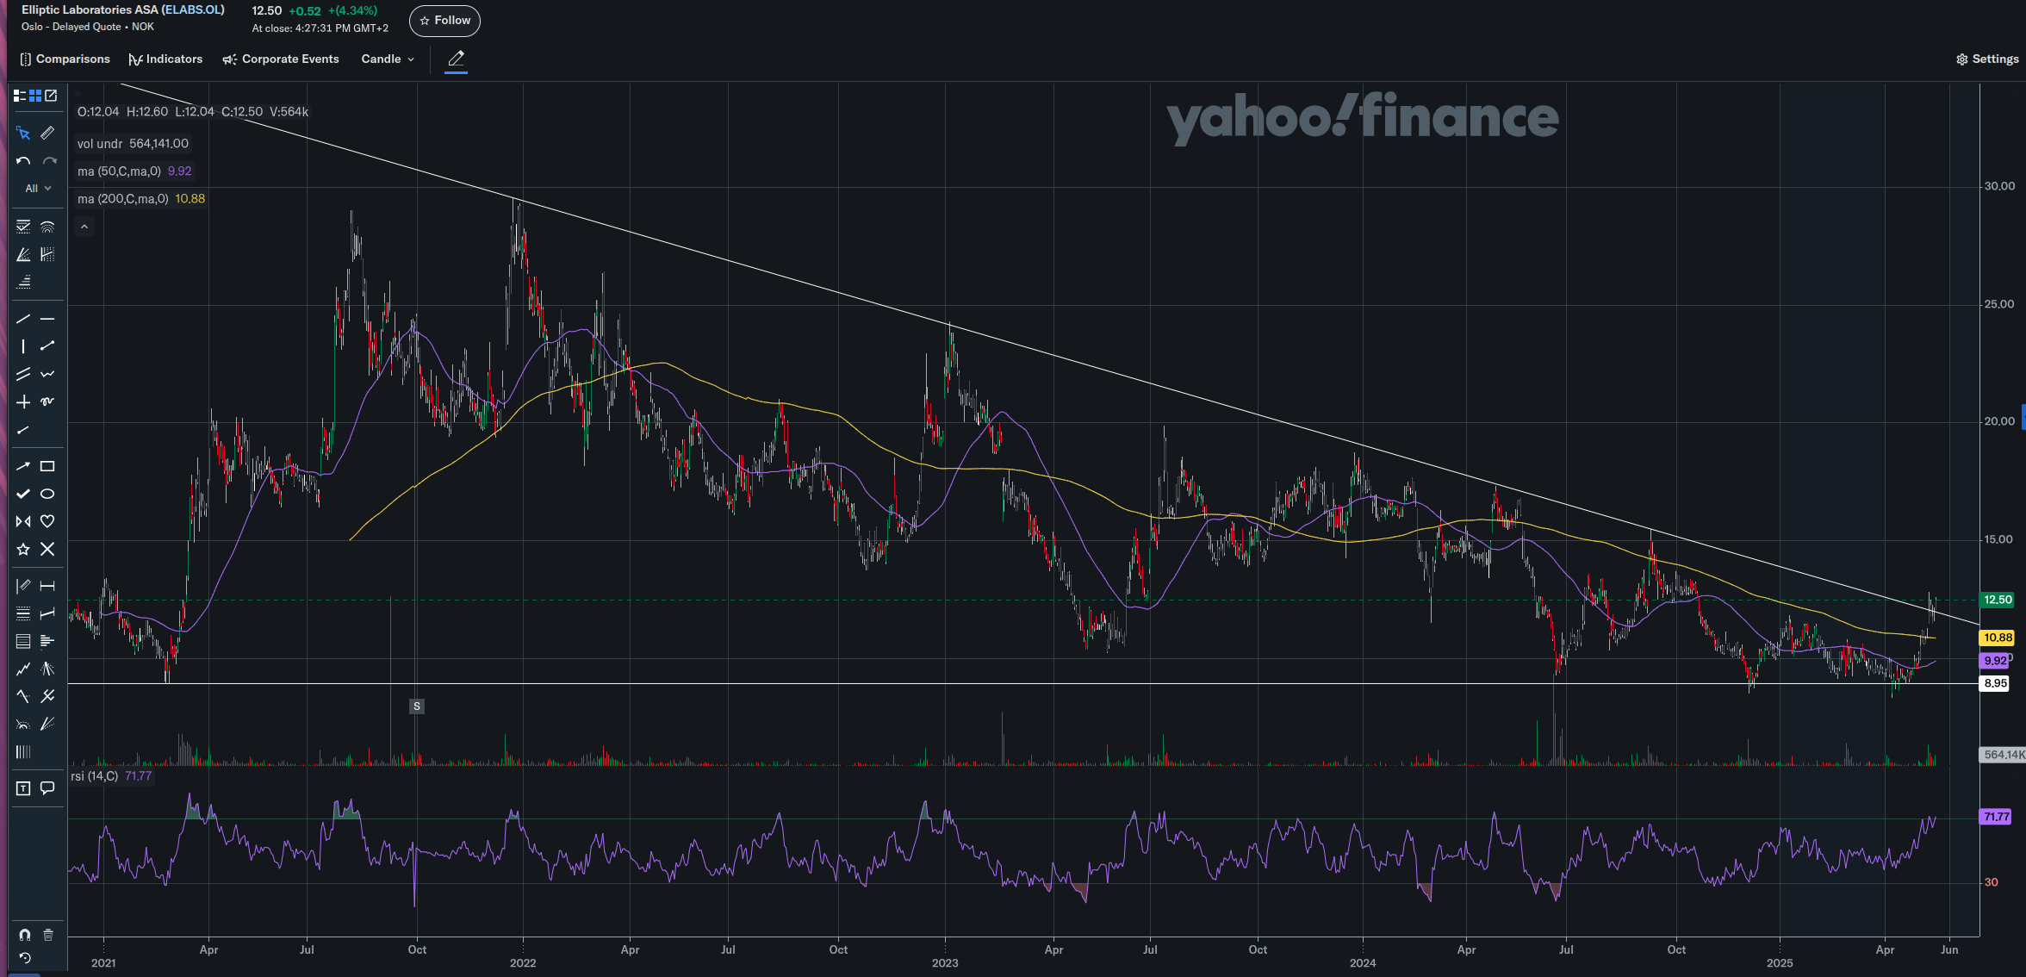Select the star shape tool
The height and width of the screenshot is (977, 2026).
coord(23,549)
